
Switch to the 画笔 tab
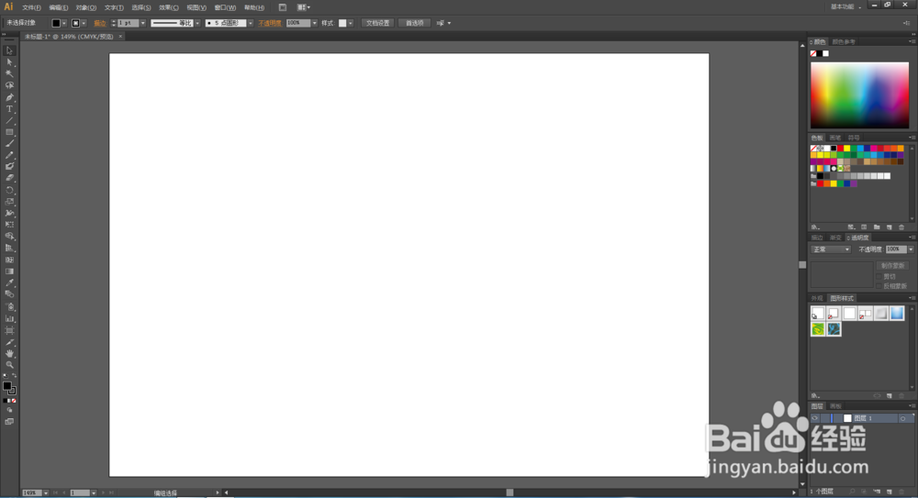click(x=834, y=138)
